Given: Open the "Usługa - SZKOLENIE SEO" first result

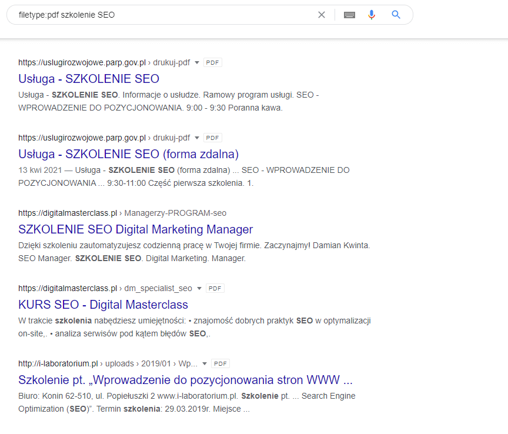Looking at the screenshot, I should click(89, 79).
